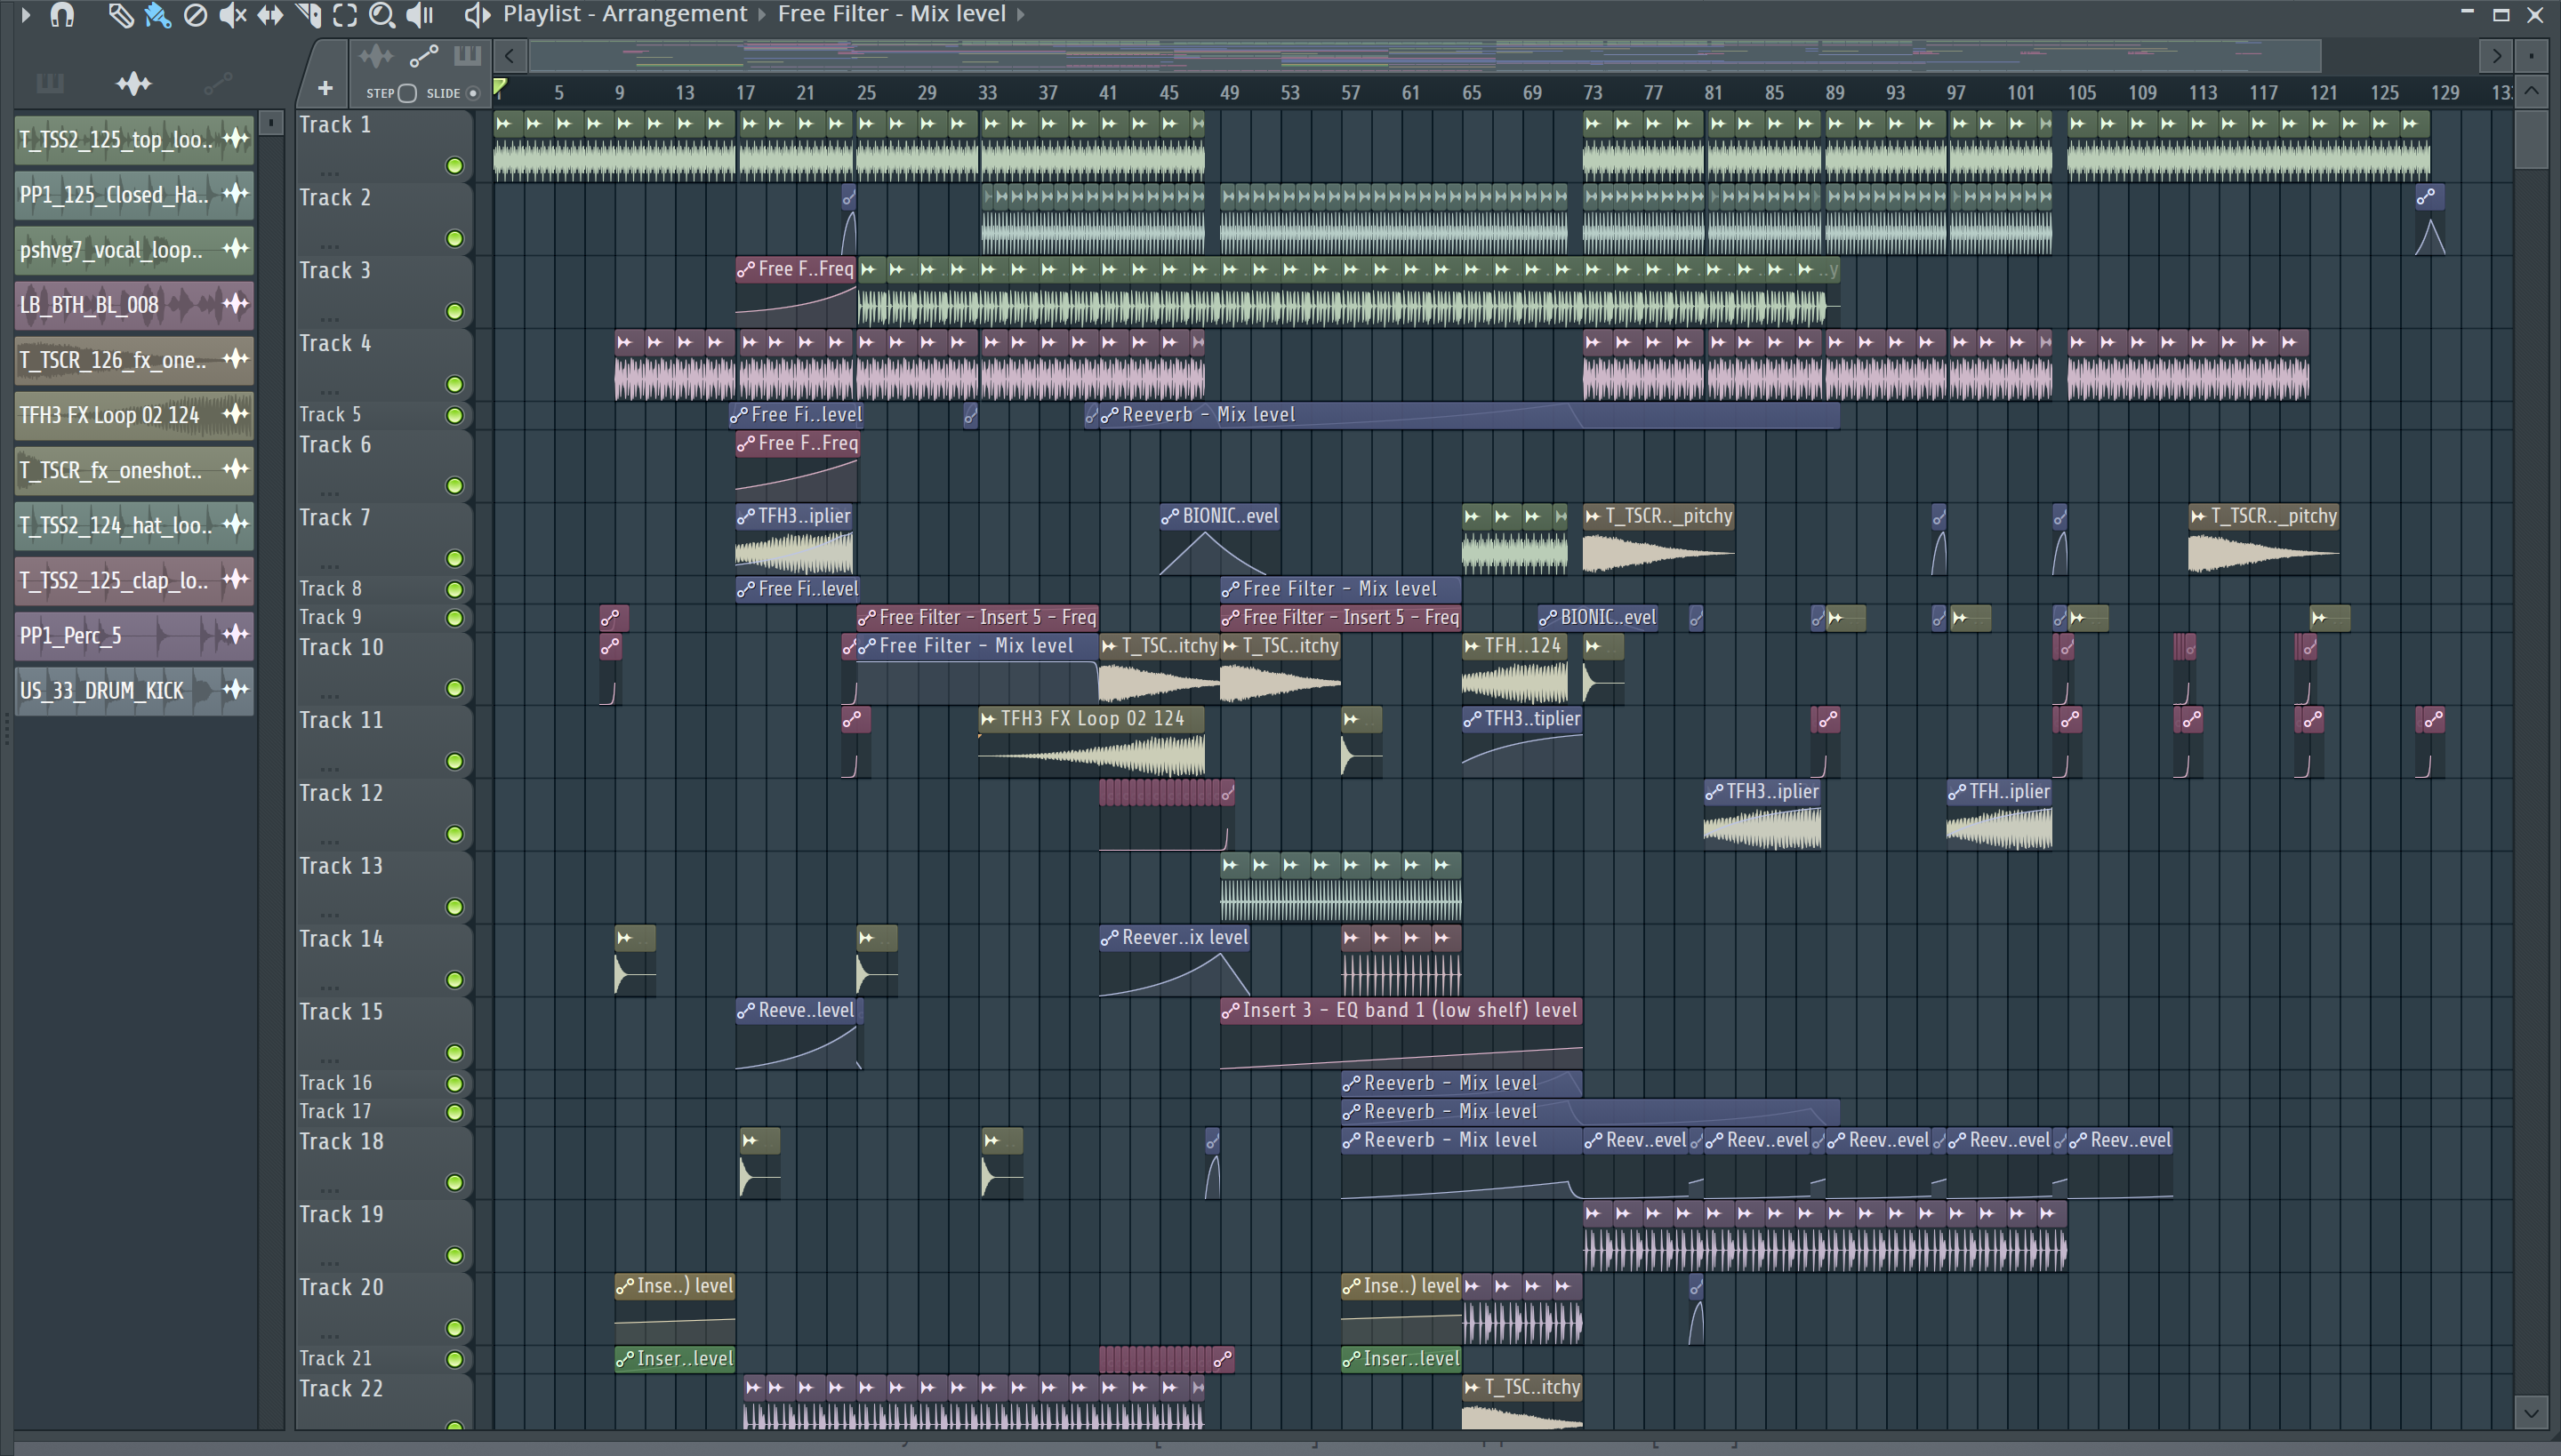Open clip menu of Reeverb - Mix level on Track 5
2561x1456 pixels.
click(1110, 415)
